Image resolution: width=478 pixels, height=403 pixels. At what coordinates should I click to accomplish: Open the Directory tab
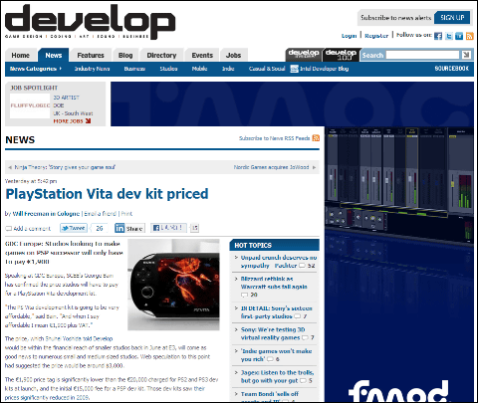[161, 55]
